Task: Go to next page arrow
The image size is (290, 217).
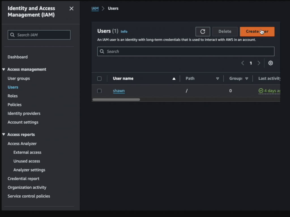Action: (259, 63)
